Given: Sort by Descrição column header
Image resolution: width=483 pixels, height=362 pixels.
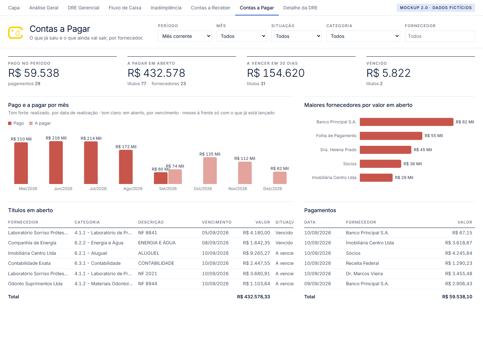Looking at the screenshot, I should pyautogui.click(x=151, y=222).
